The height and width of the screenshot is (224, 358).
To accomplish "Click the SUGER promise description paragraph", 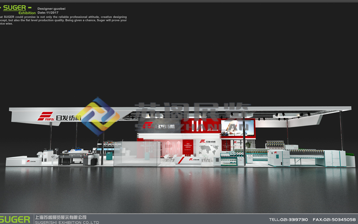I will (x=63, y=20).
